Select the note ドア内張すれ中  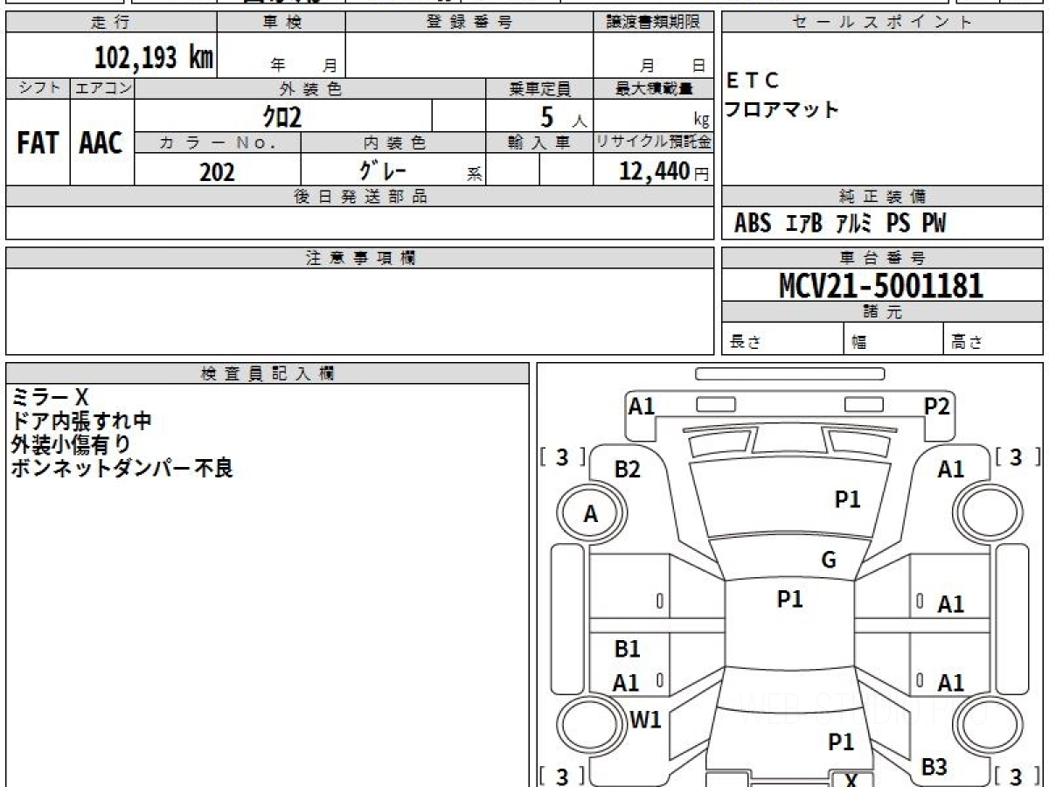[81, 421]
